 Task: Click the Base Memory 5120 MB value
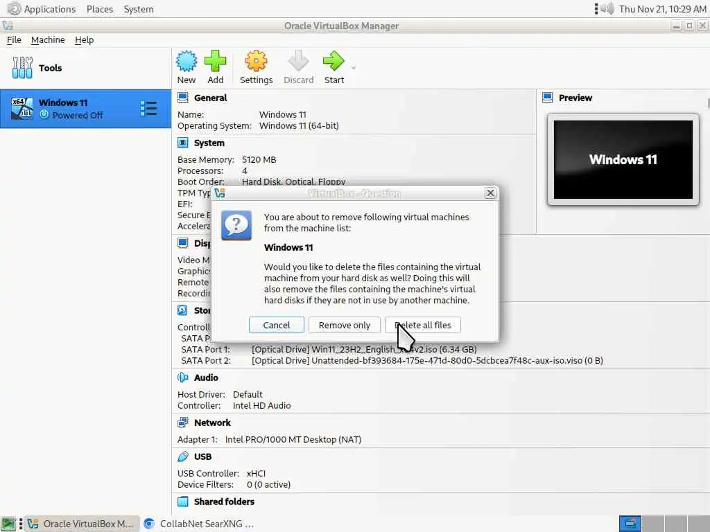259,160
